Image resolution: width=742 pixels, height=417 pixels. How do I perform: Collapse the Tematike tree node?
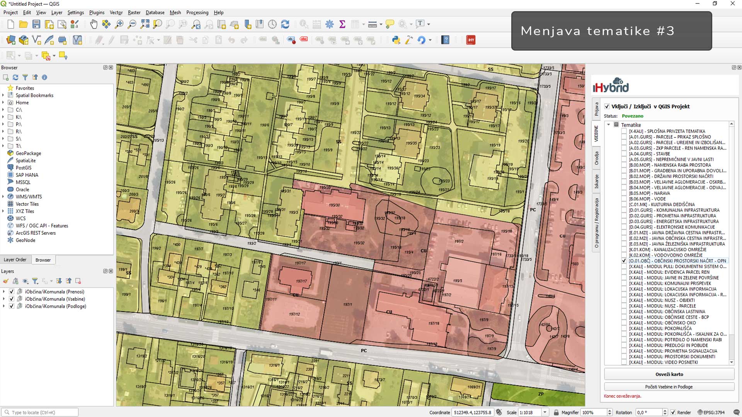click(609, 125)
